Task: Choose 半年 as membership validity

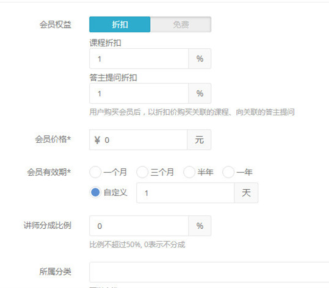Action: point(189,172)
